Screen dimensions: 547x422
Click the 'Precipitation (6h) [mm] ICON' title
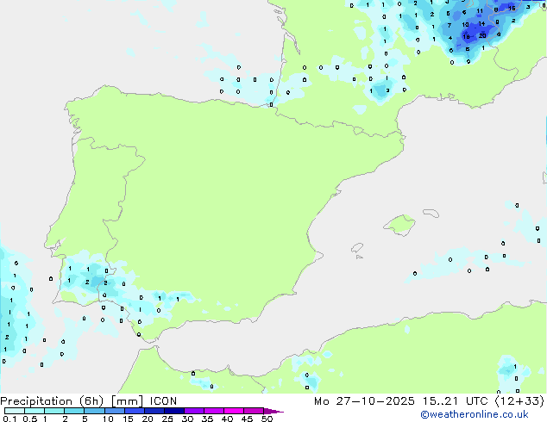(89, 401)
